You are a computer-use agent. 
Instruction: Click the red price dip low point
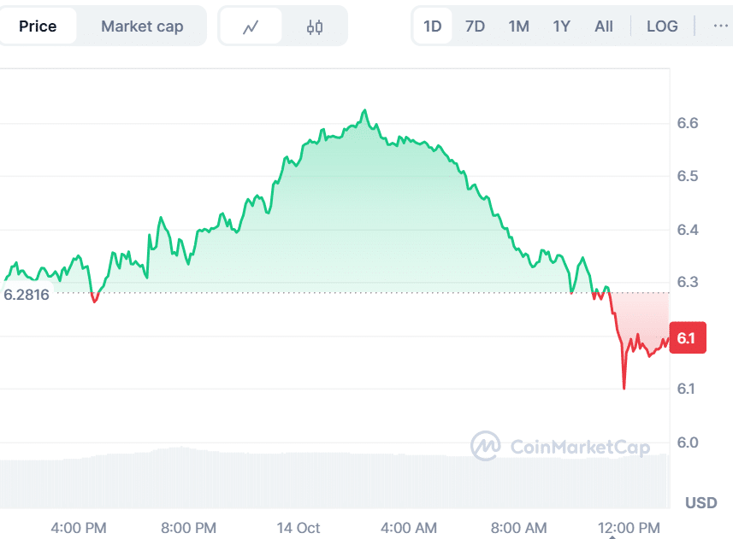(624, 389)
